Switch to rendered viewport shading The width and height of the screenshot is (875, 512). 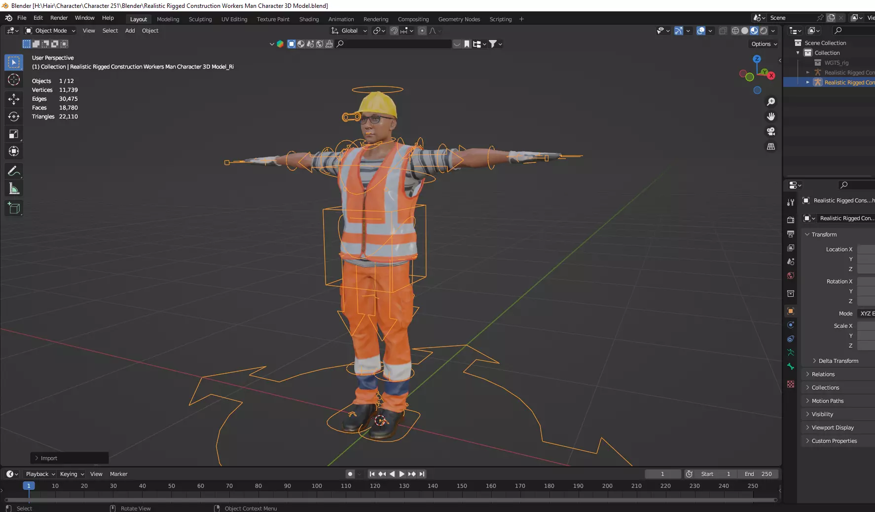tap(764, 31)
